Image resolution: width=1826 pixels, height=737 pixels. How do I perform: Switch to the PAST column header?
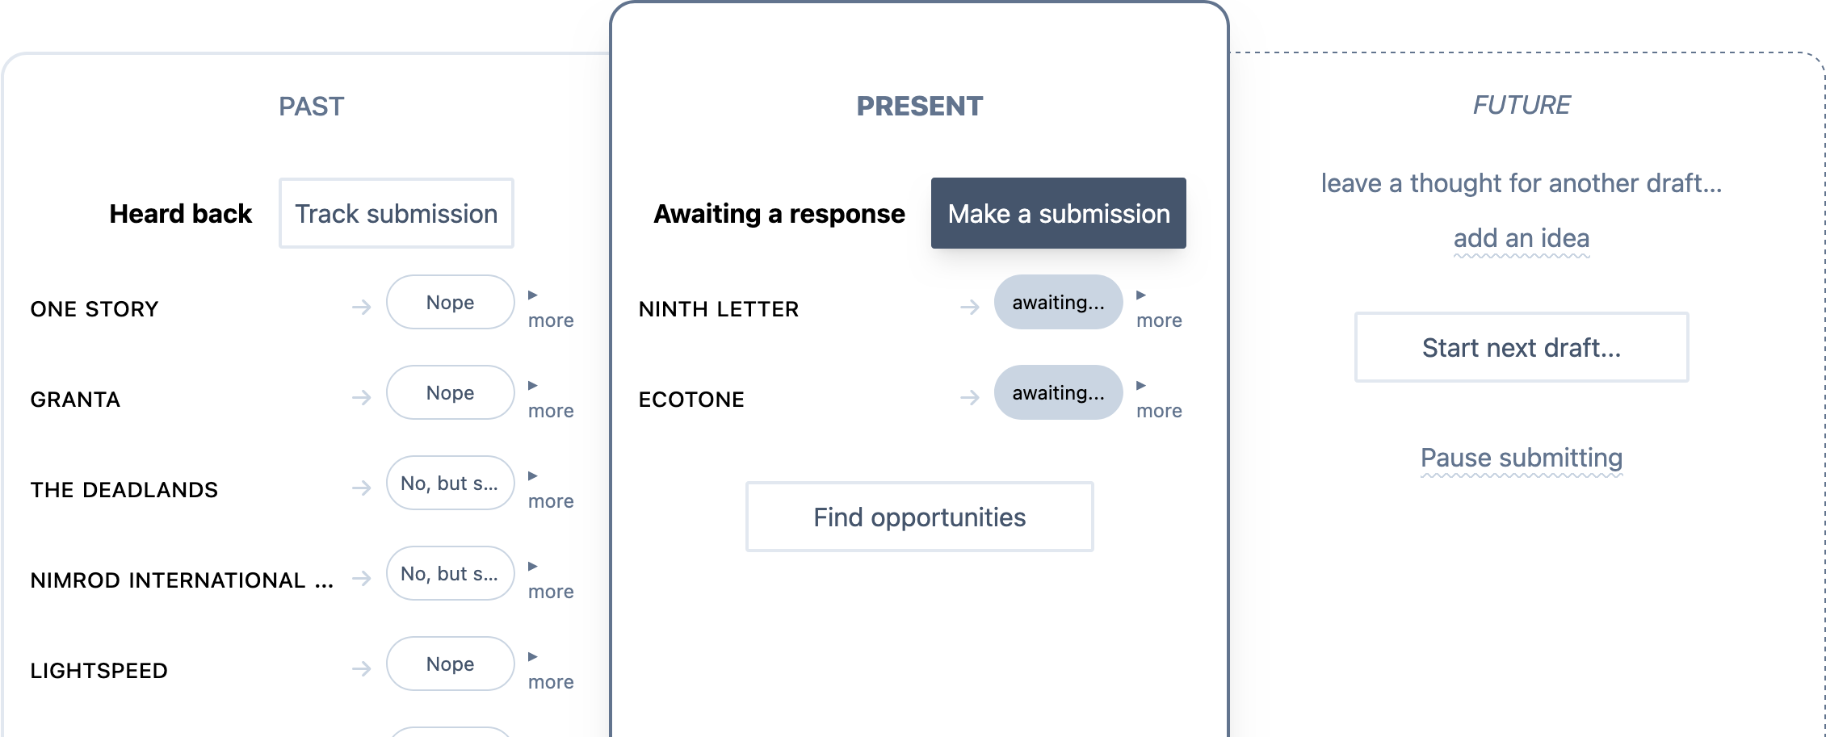click(312, 106)
